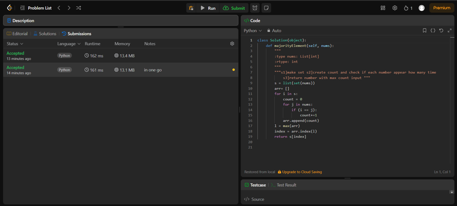This screenshot has width=457, height=206.
Task: Go to the previous problem arrow
Action: point(59,8)
